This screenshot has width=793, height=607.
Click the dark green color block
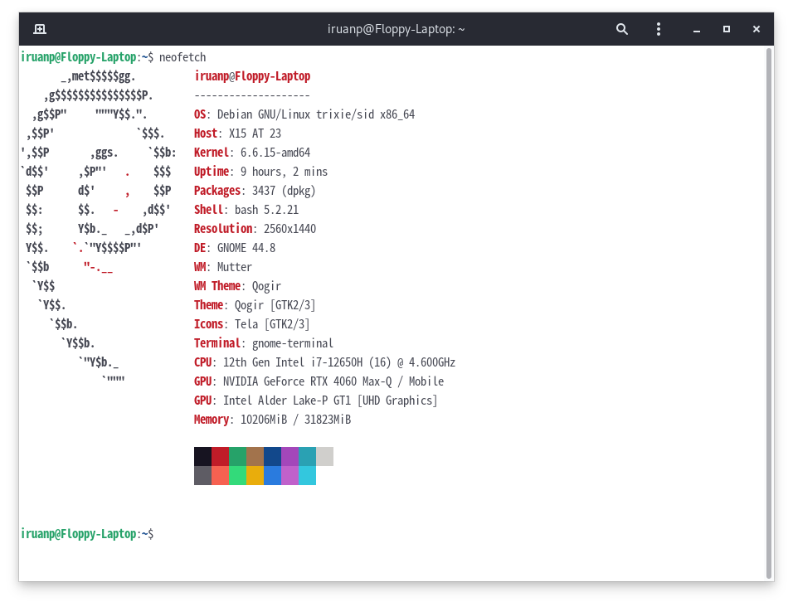[238, 456]
